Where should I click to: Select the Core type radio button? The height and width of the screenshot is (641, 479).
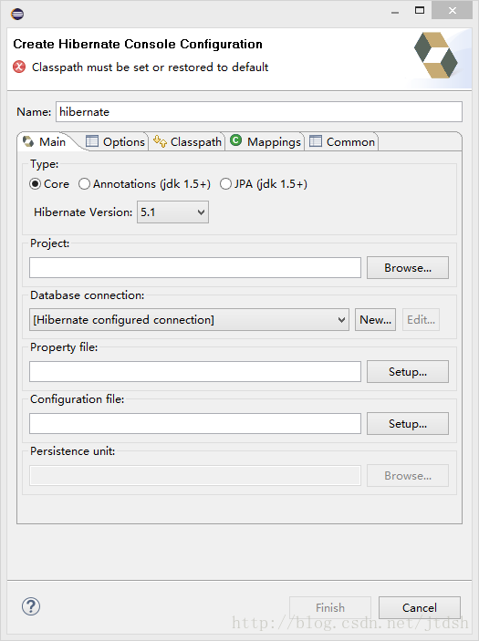(36, 184)
